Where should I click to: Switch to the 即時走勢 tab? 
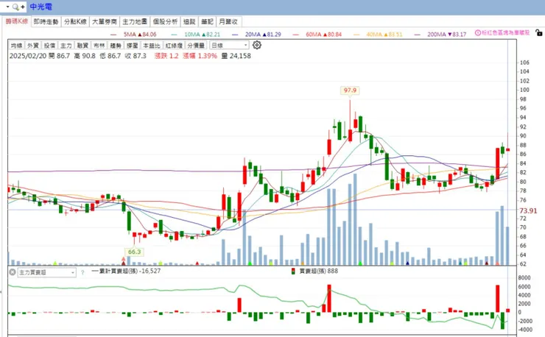(x=46, y=21)
